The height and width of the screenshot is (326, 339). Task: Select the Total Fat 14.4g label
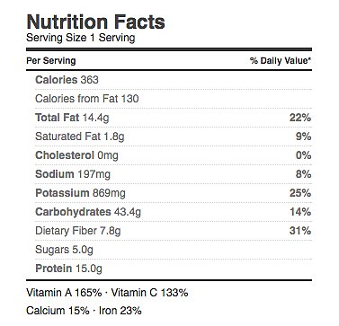pos(72,118)
